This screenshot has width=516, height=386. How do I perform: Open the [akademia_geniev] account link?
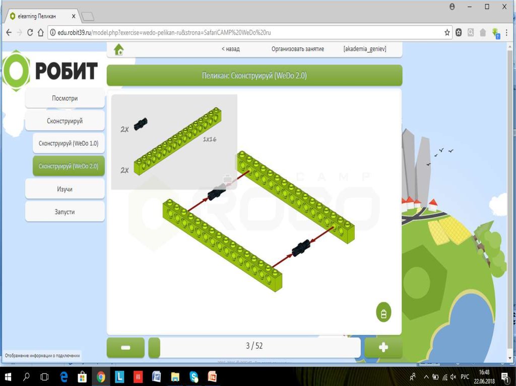tap(365, 49)
